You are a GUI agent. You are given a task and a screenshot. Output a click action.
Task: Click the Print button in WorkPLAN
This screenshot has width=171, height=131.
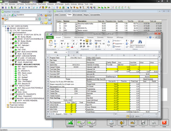(112, 122)
